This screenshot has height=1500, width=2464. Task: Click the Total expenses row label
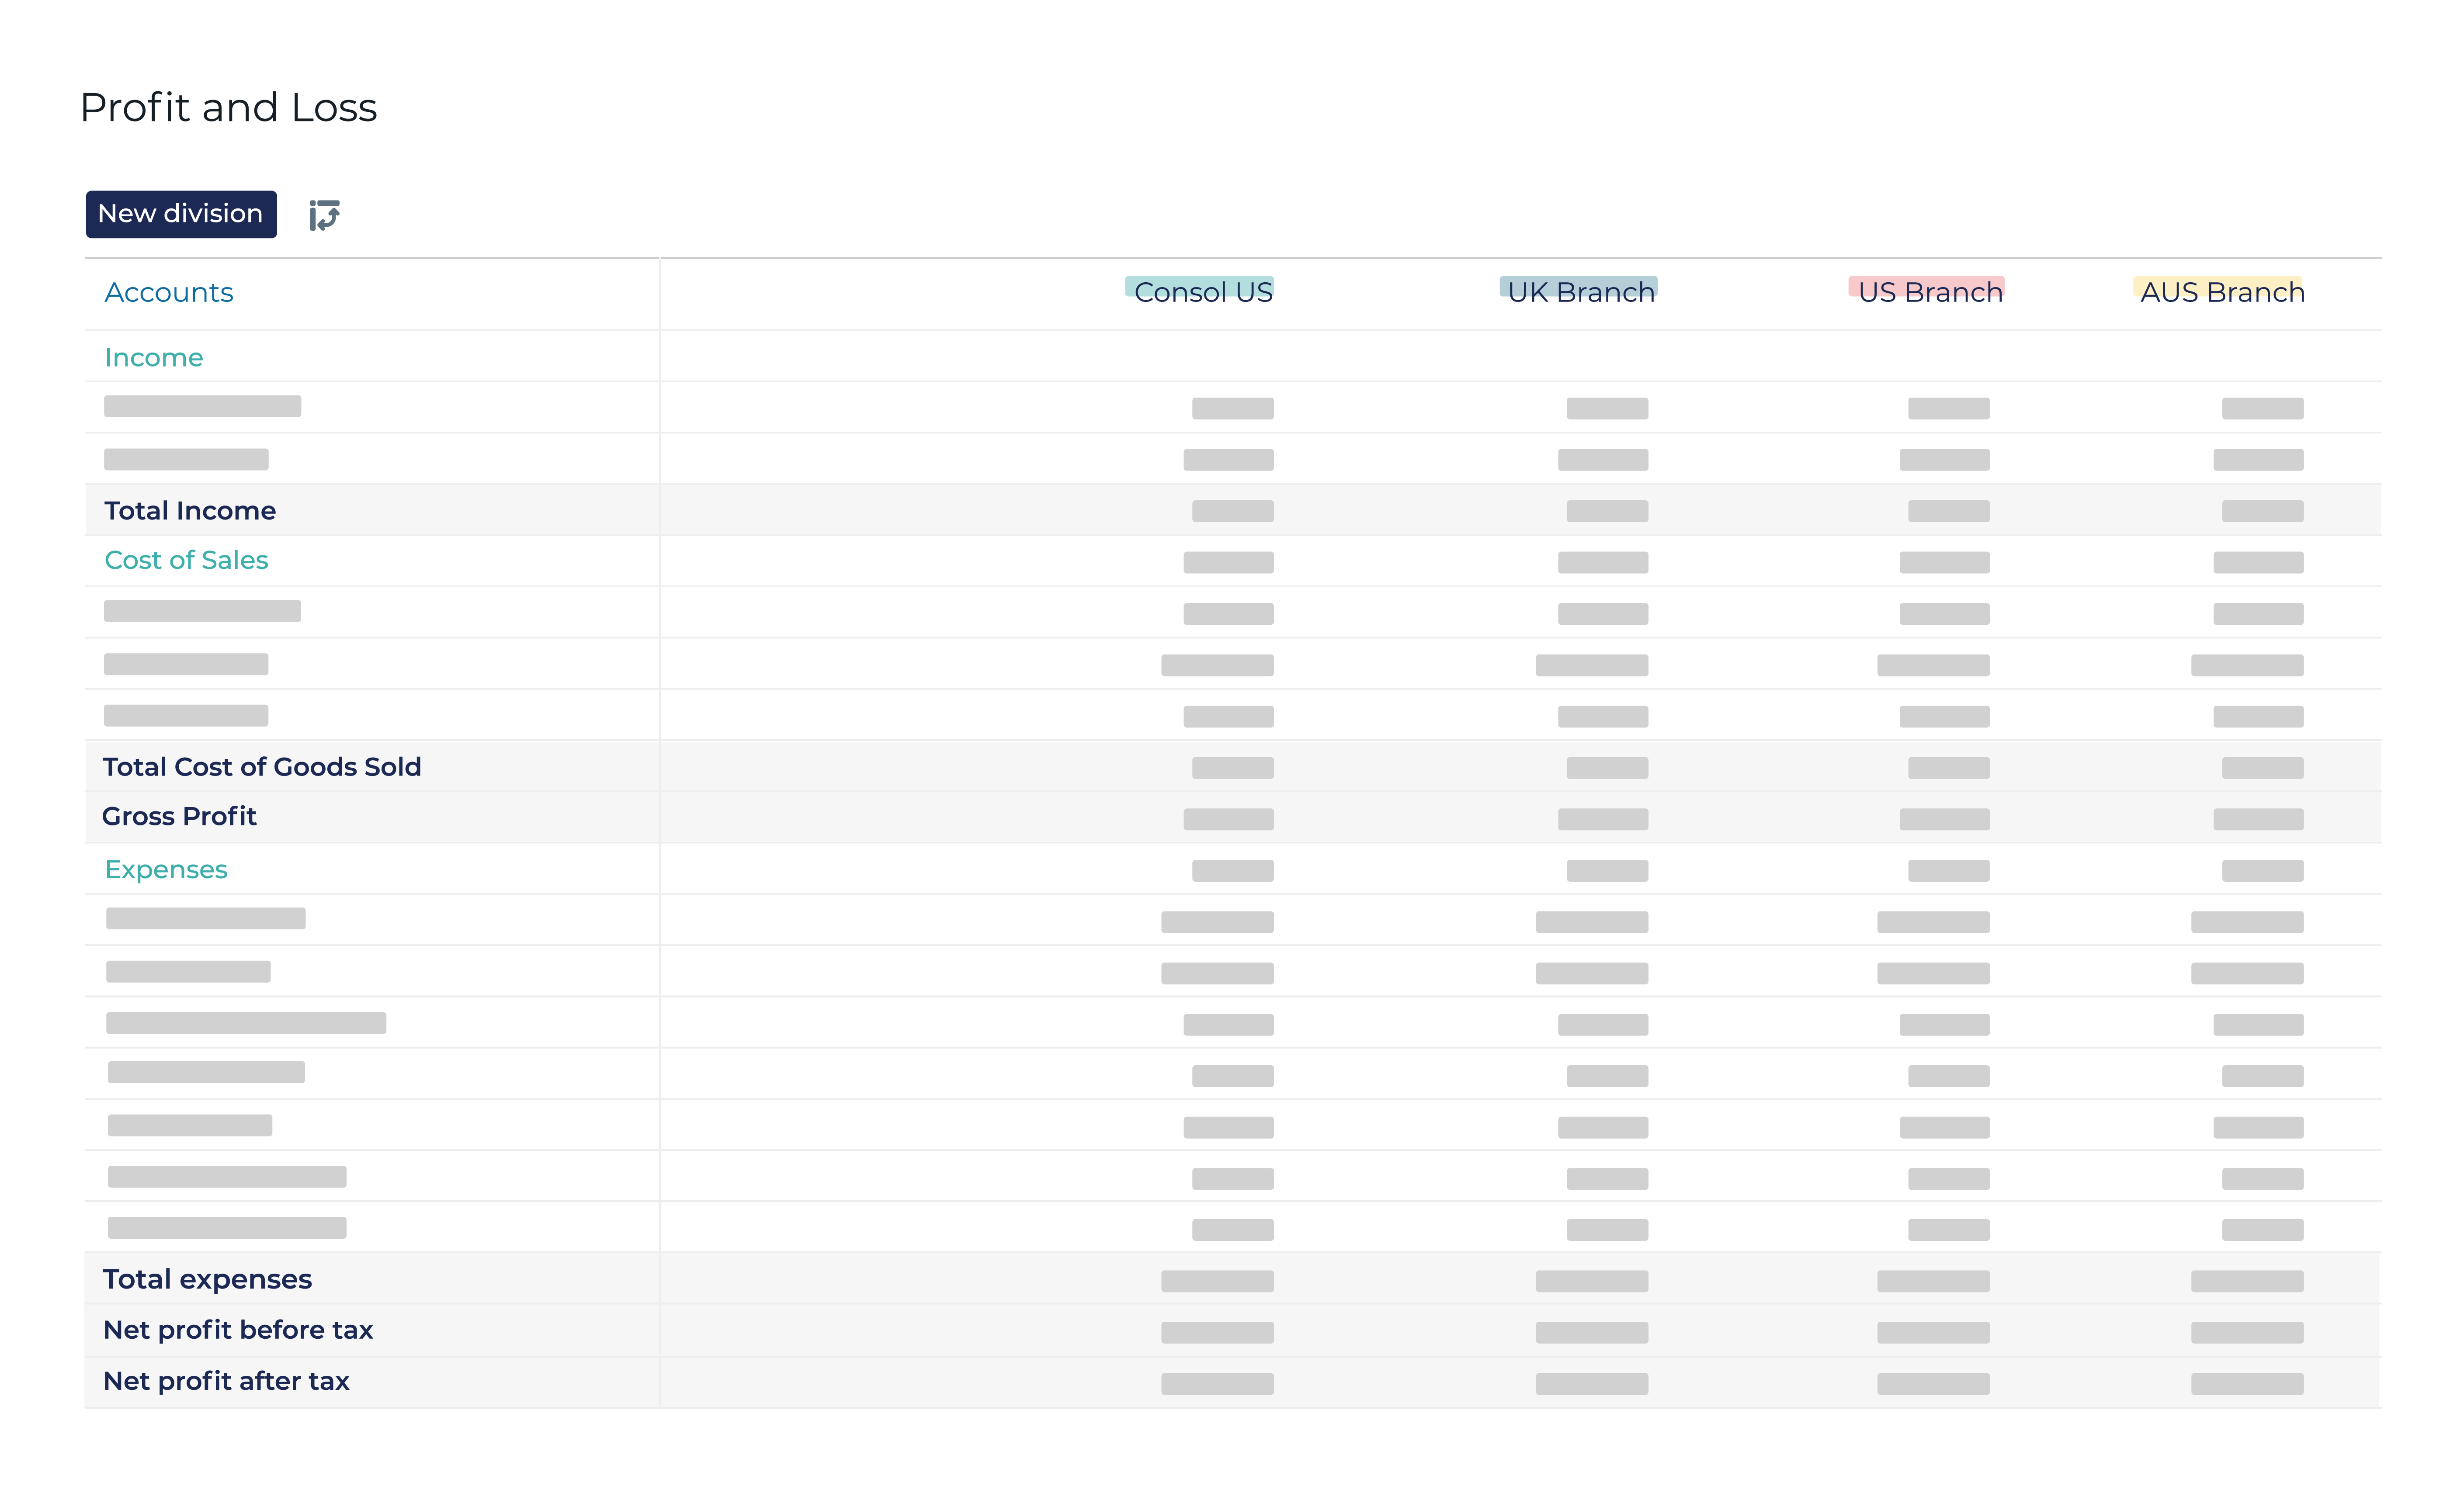point(207,1278)
